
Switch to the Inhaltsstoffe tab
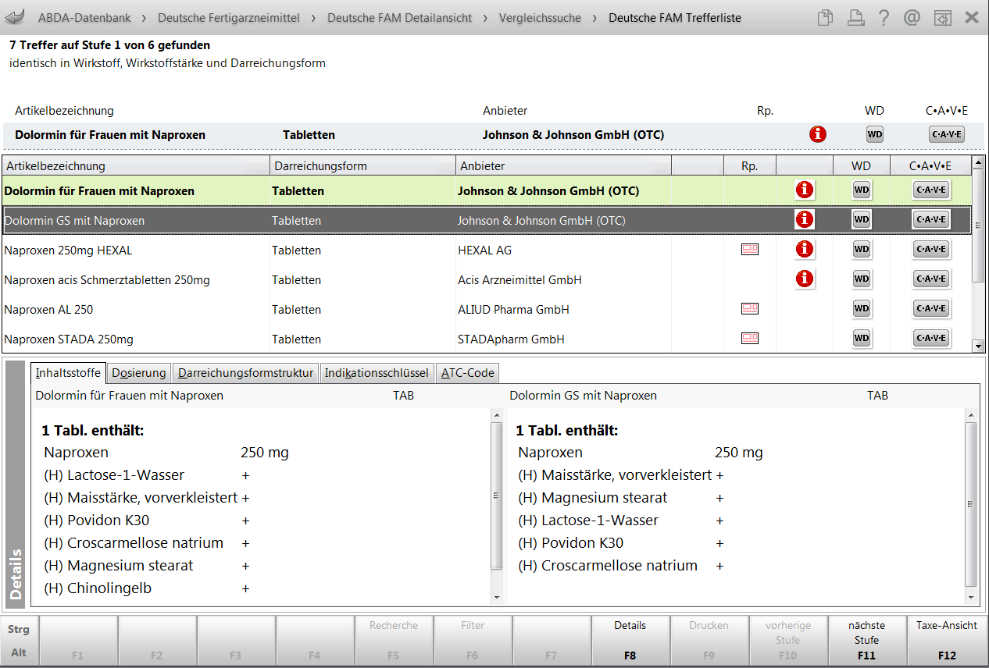tap(68, 373)
